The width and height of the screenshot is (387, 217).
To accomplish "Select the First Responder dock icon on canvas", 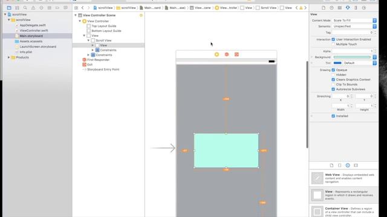I will [227, 54].
